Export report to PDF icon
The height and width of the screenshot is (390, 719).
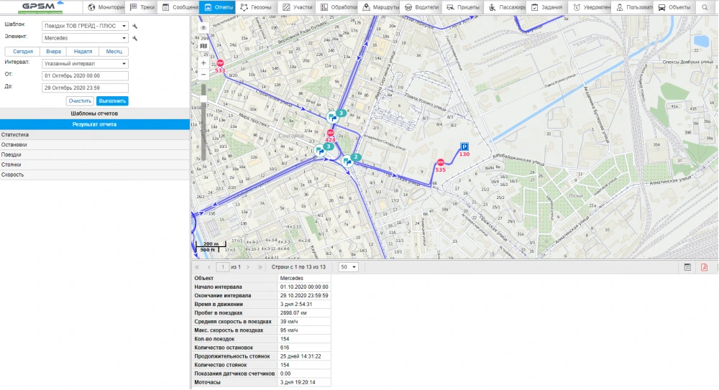point(705,267)
